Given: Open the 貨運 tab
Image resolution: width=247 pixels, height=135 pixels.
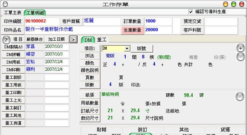Looking at the screenshot, I should pyautogui.click(x=225, y=130).
